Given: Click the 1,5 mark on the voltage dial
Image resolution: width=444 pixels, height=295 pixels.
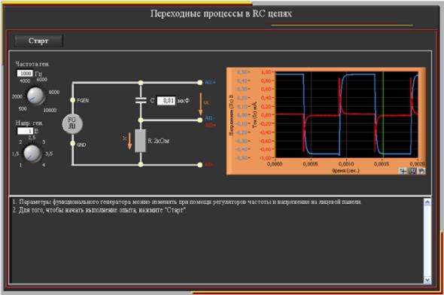Looking at the screenshot, I should tap(16, 154).
